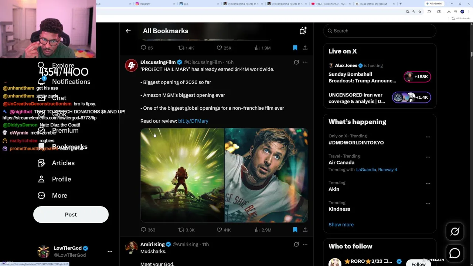This screenshot has width=473, height=266.
Task: Open the bit.ly/DFMary review link
Action: click(193, 121)
